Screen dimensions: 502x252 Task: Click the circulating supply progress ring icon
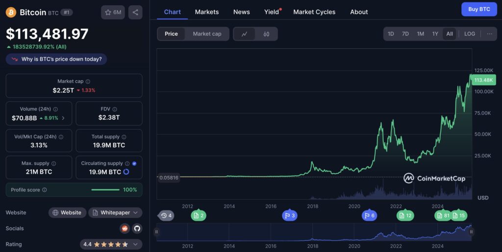(x=126, y=172)
